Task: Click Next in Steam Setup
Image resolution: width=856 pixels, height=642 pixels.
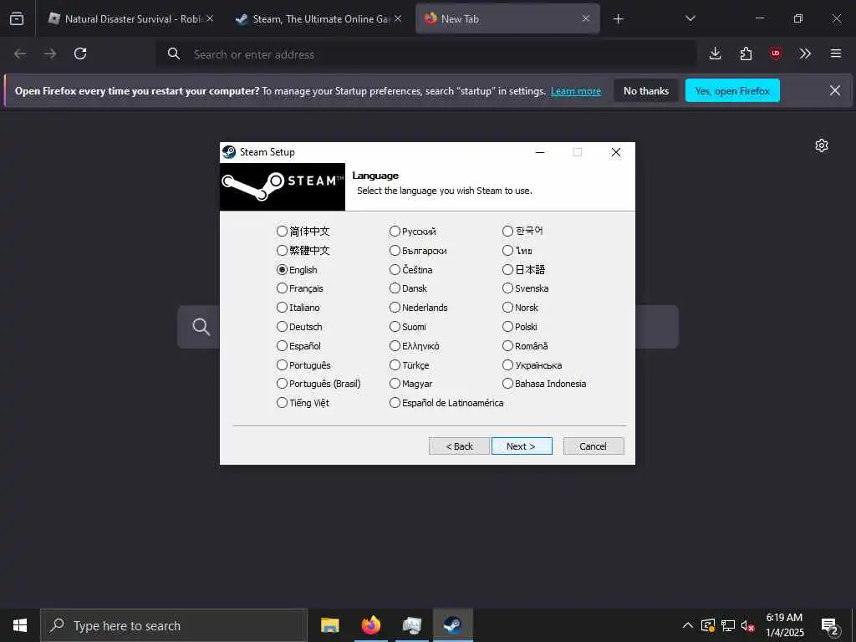Action: tap(522, 446)
